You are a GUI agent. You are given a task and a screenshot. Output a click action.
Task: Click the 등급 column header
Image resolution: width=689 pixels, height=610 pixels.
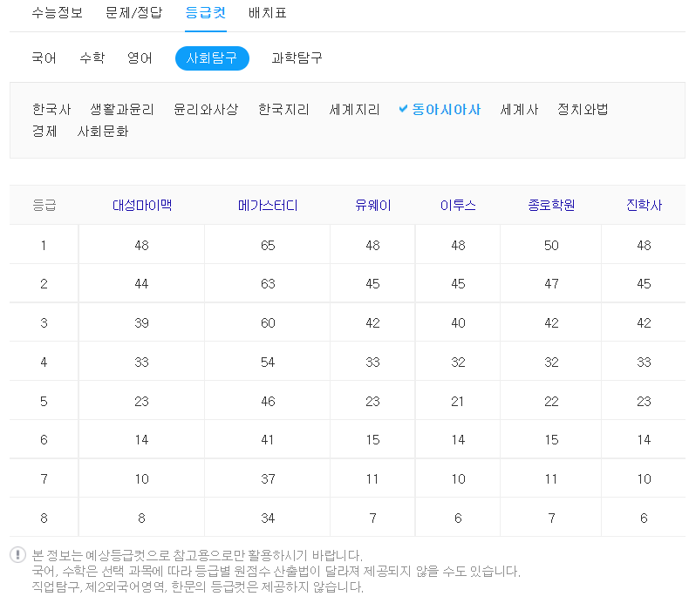click(44, 205)
